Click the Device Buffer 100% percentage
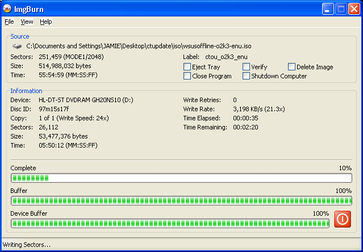This screenshot has height=252, width=363. pyautogui.click(x=321, y=213)
